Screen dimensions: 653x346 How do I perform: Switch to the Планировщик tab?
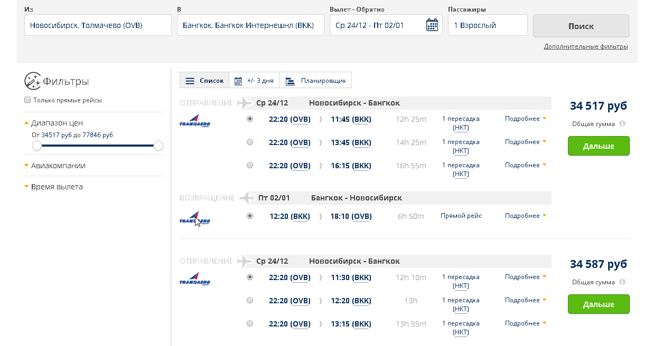click(x=315, y=81)
